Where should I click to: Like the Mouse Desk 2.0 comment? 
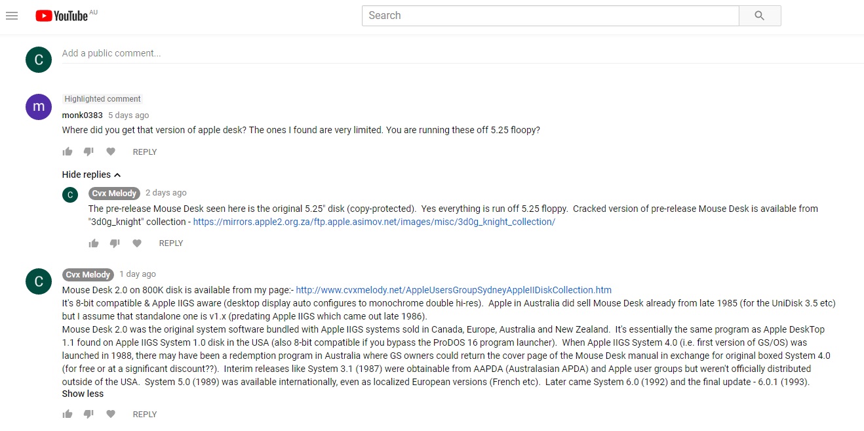tap(68, 414)
